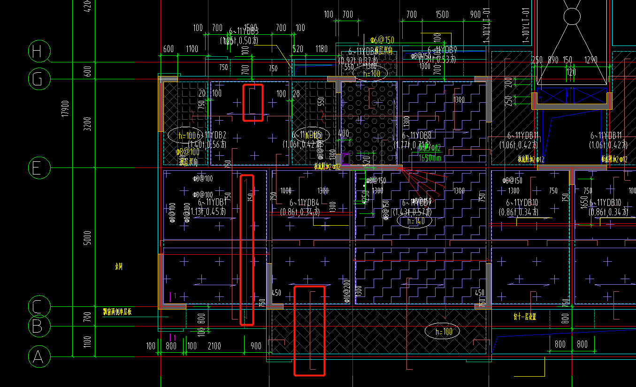Click the 6~11YDB1 slab label
Image resolution: width=636 pixels, height=387 pixels.
pos(212,203)
